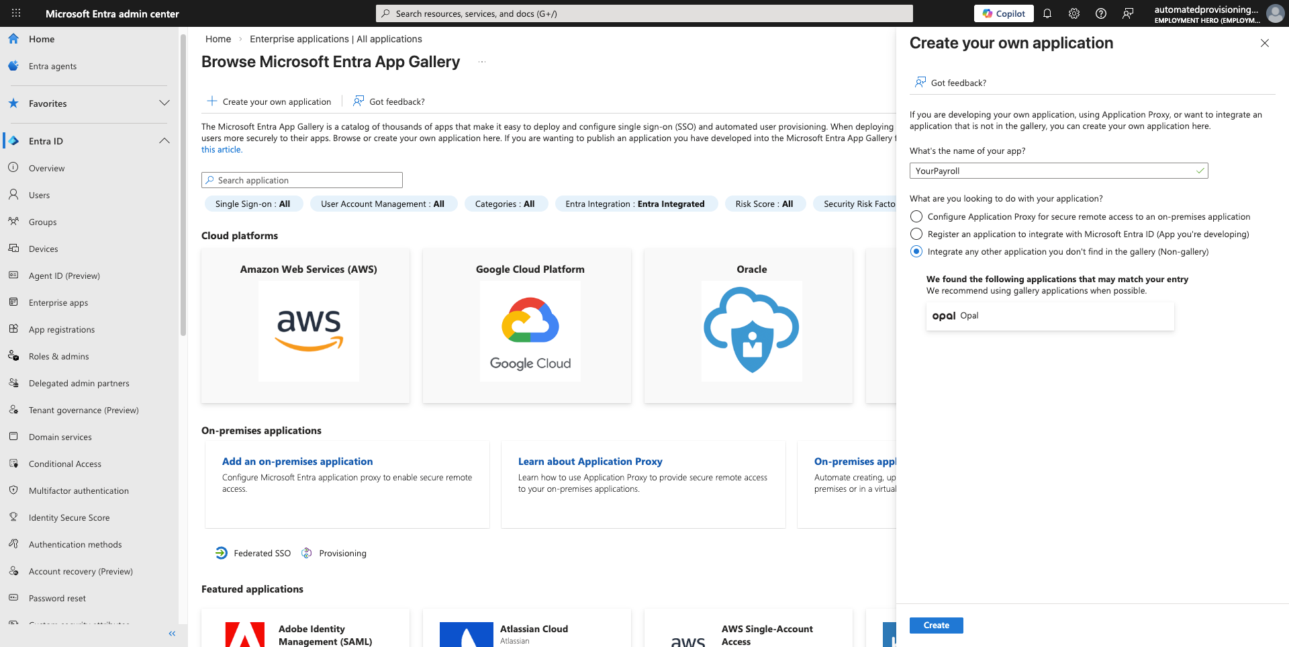Viewport: 1289px width, 647px height.
Task: Open Enterprise applications | All applications breadcrumb
Action: (336, 39)
